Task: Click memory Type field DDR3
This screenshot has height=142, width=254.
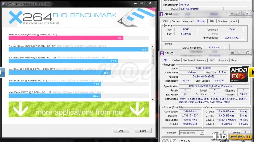Action: [186, 30]
